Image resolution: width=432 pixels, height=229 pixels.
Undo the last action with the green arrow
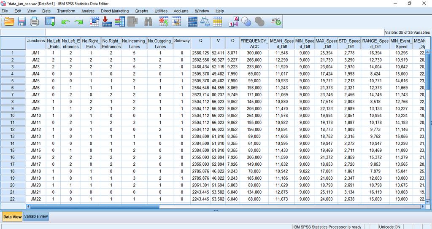click(65, 22)
